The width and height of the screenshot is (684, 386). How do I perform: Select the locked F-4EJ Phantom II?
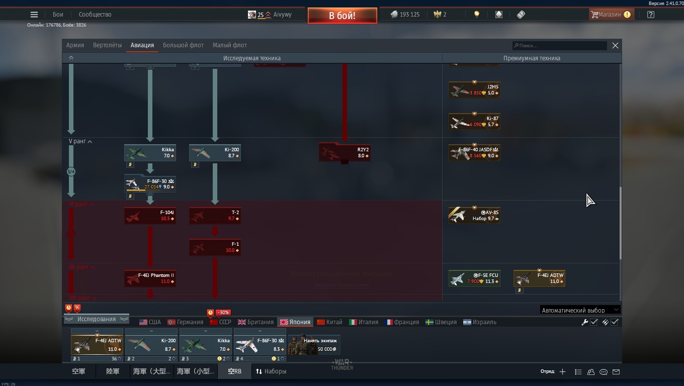pyautogui.click(x=150, y=278)
